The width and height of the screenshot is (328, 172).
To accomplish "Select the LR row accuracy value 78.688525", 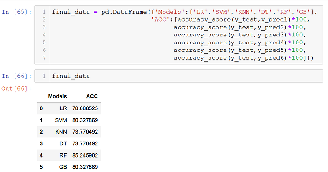I will tap(85, 108).
